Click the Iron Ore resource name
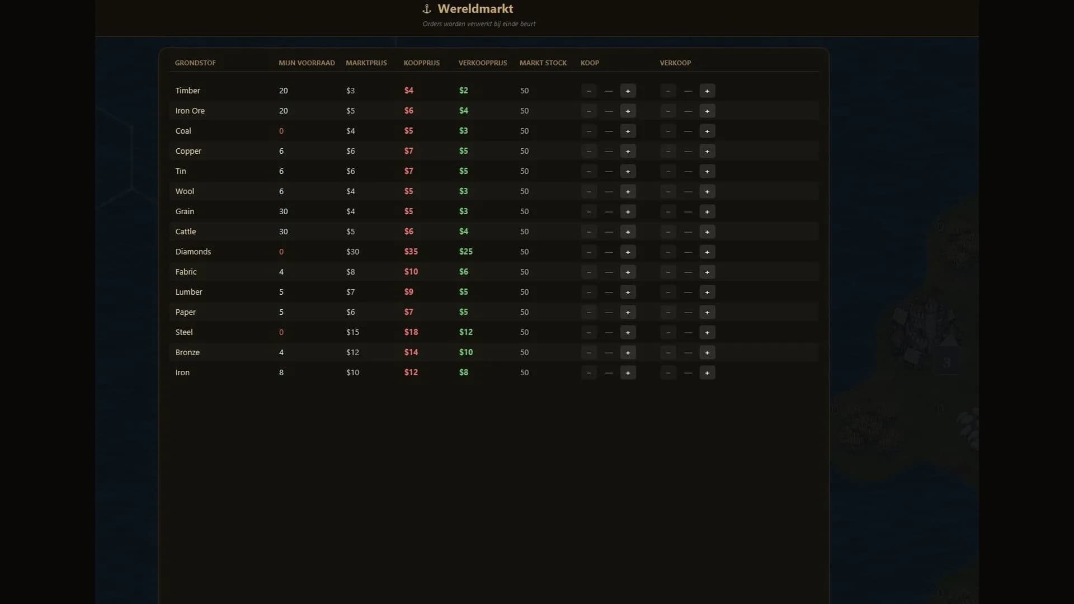 [x=190, y=111]
